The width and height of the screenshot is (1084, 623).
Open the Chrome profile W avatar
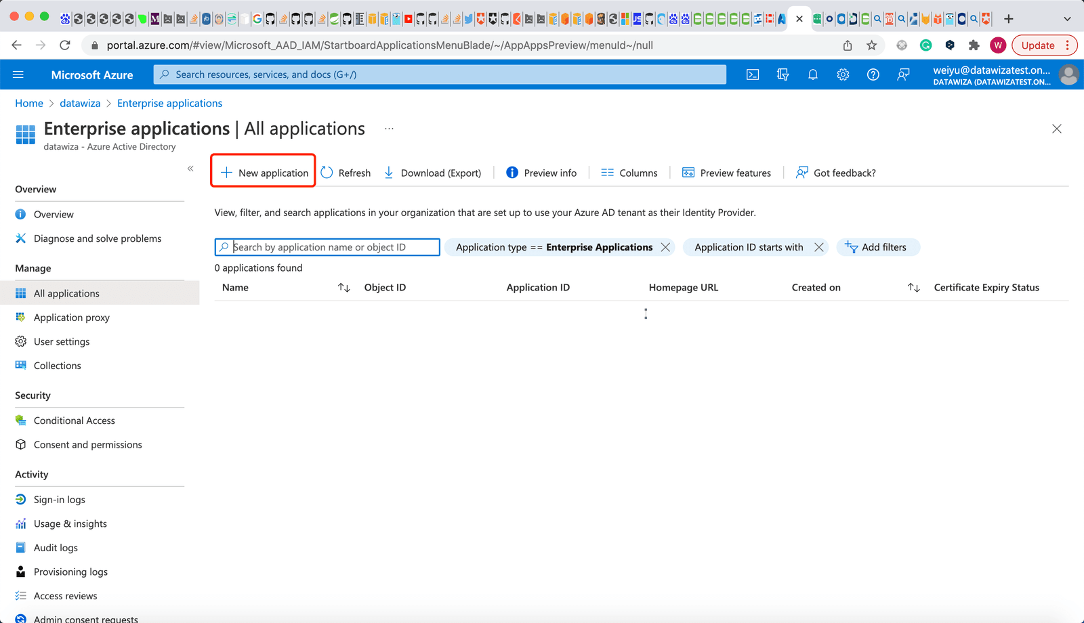tap(997, 45)
